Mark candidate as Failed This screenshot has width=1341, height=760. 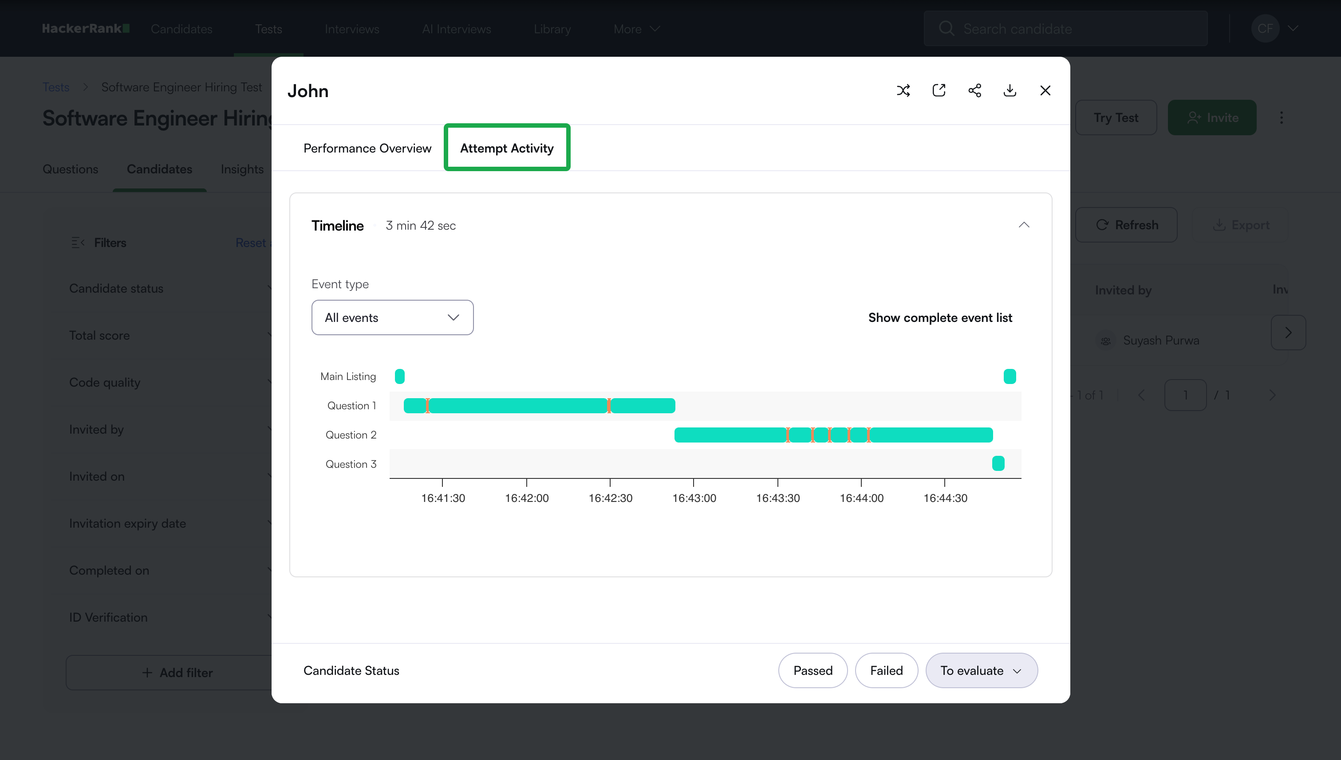coord(886,671)
